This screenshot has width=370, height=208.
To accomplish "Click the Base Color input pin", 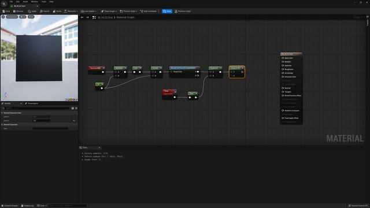I will (x=283, y=58).
